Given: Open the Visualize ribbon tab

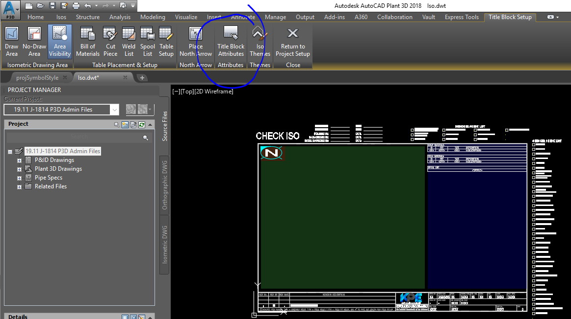Looking at the screenshot, I should click(x=186, y=17).
